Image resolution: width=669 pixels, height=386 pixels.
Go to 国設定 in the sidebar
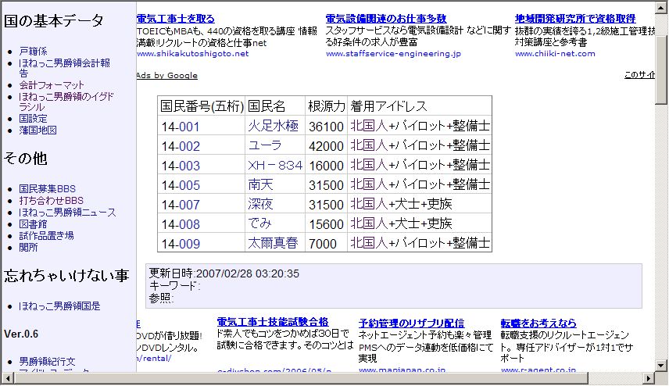[x=32, y=118]
